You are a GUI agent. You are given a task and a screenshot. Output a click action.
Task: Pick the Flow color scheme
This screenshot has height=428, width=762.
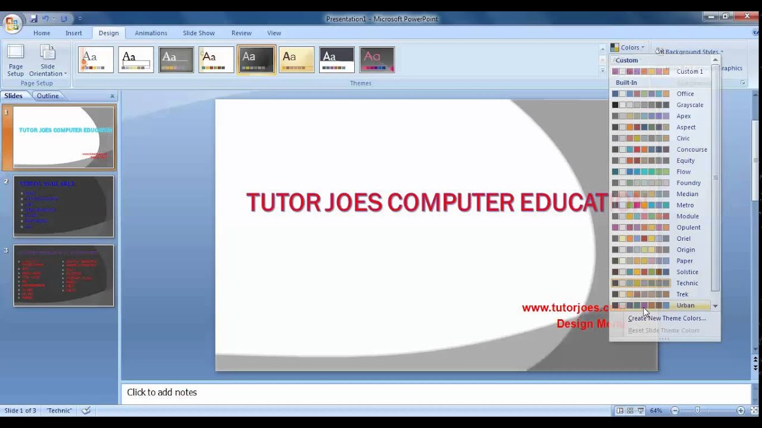pyautogui.click(x=661, y=172)
